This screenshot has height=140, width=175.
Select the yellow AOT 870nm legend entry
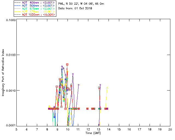35,11
